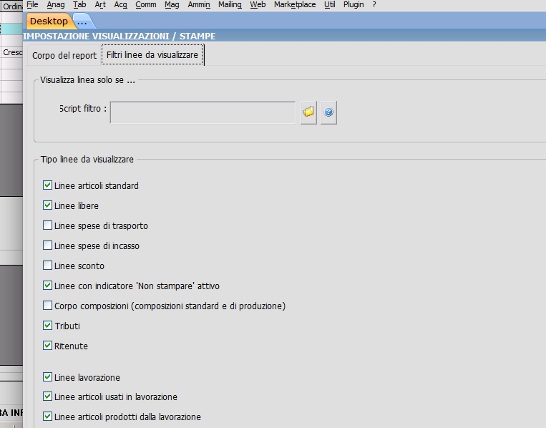Enable Linee sconto checkbox
This screenshot has width=546, height=428.
[x=47, y=266]
